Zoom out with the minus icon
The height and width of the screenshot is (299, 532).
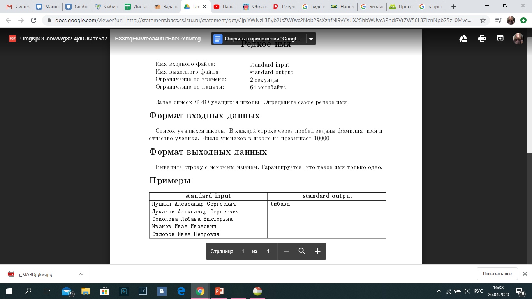286,251
